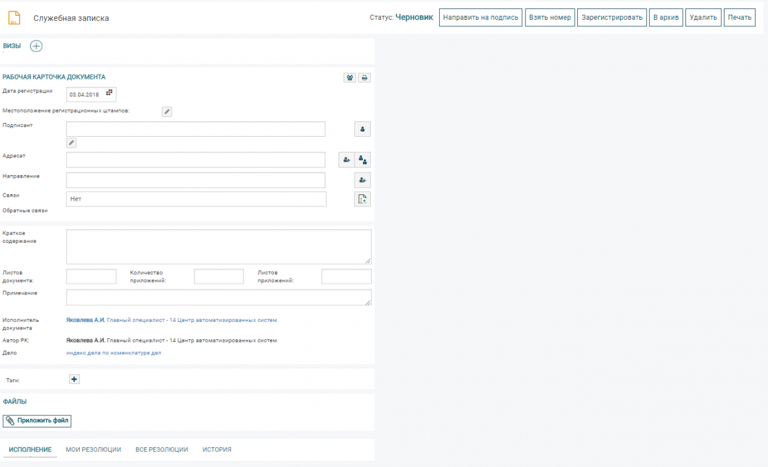This screenshot has width=768, height=467.
Task: Open the calendar picker for registration date
Action: coord(109,94)
